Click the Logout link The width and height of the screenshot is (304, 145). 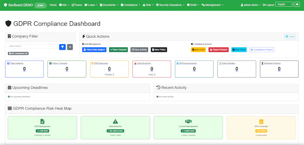coord(269,5)
